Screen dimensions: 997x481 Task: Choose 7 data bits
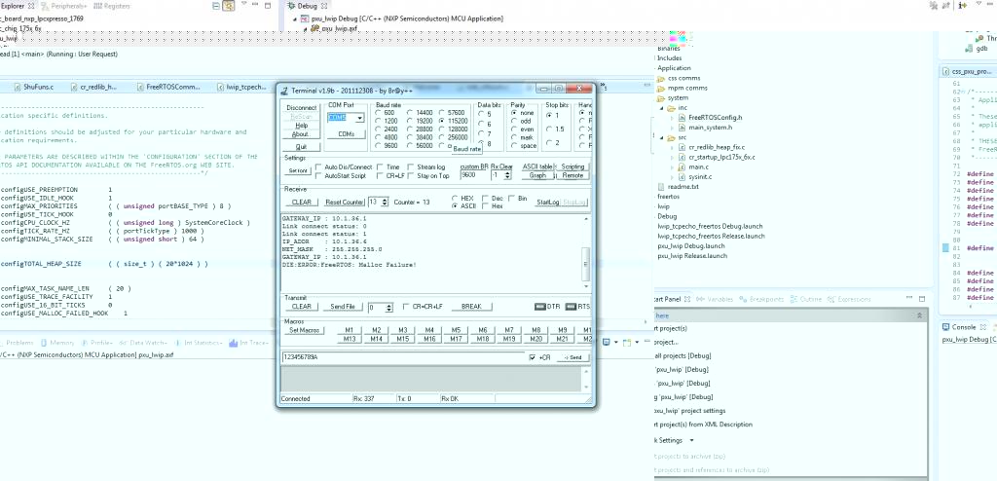pos(484,134)
